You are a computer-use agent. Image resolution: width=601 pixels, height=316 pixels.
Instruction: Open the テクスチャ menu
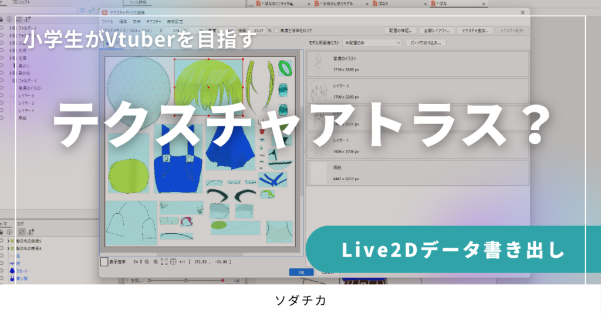[154, 22]
